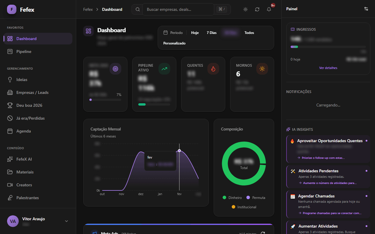The height and width of the screenshot is (234, 375).
Task: Go to Pipeline in sidebar
Action: [x=24, y=51]
